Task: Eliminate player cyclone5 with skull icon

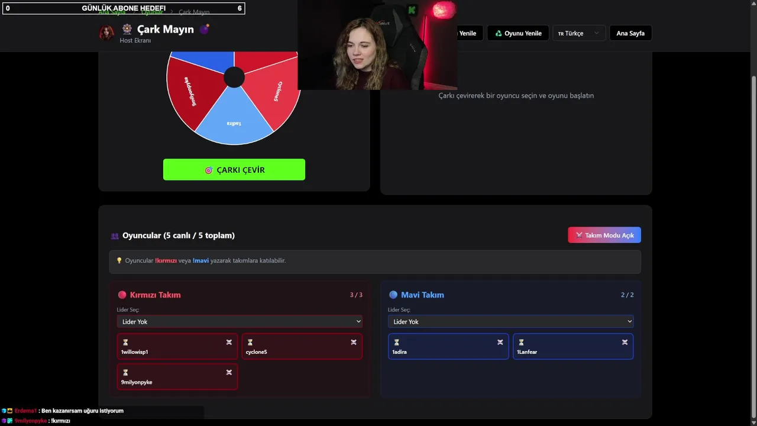Action: 354,342
